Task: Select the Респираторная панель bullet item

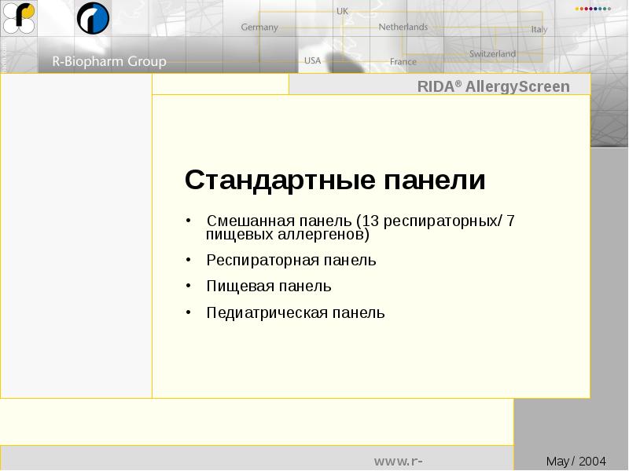Action: tap(291, 260)
